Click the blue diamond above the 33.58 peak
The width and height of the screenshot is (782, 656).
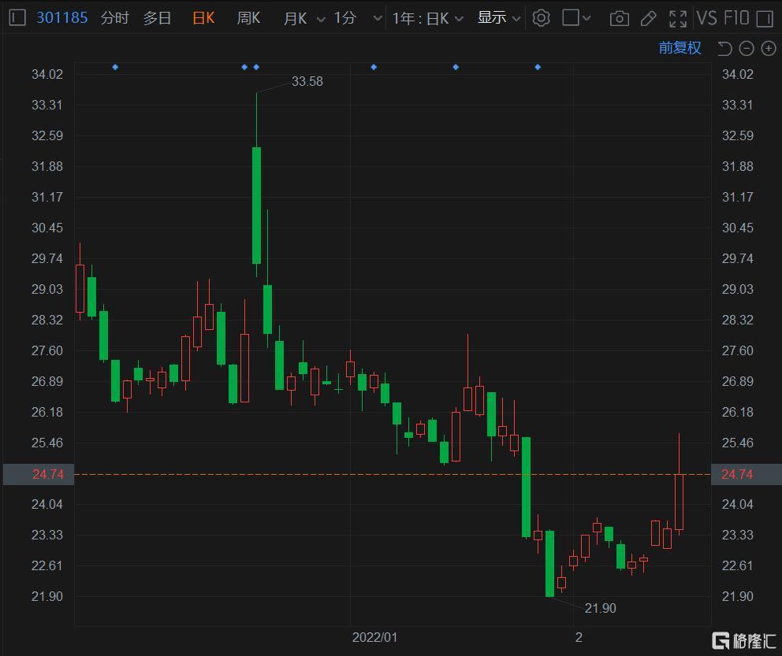(x=256, y=67)
